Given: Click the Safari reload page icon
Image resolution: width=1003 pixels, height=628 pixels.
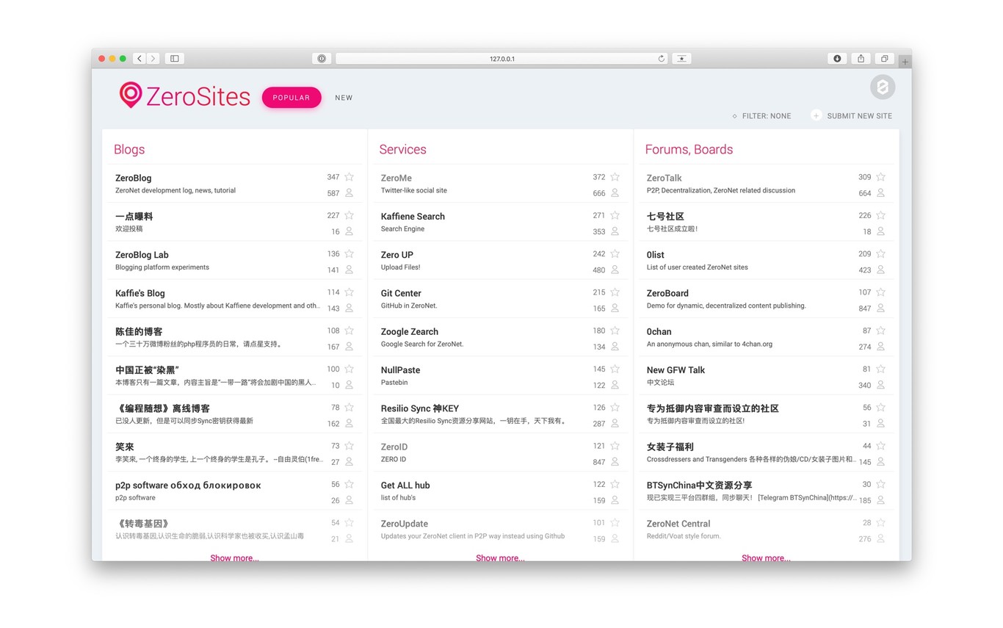Looking at the screenshot, I should coord(661,59).
